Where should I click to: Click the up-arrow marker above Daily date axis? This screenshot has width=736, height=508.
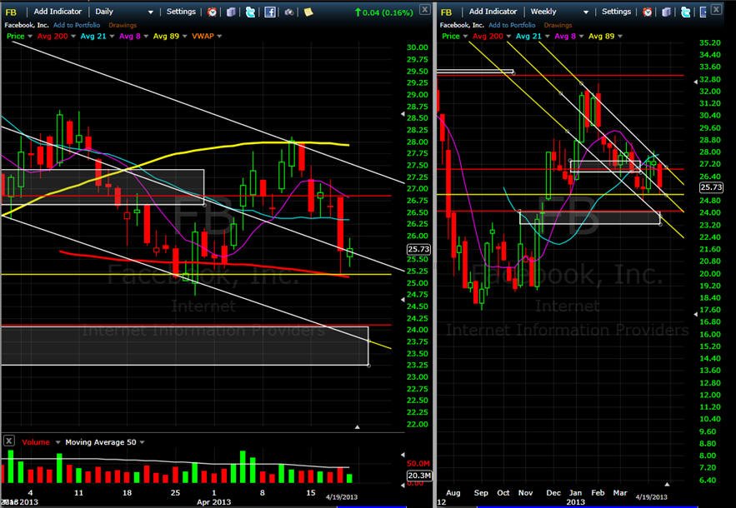coord(358,427)
